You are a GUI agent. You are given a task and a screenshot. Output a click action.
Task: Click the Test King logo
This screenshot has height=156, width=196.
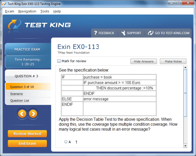point(40,25)
